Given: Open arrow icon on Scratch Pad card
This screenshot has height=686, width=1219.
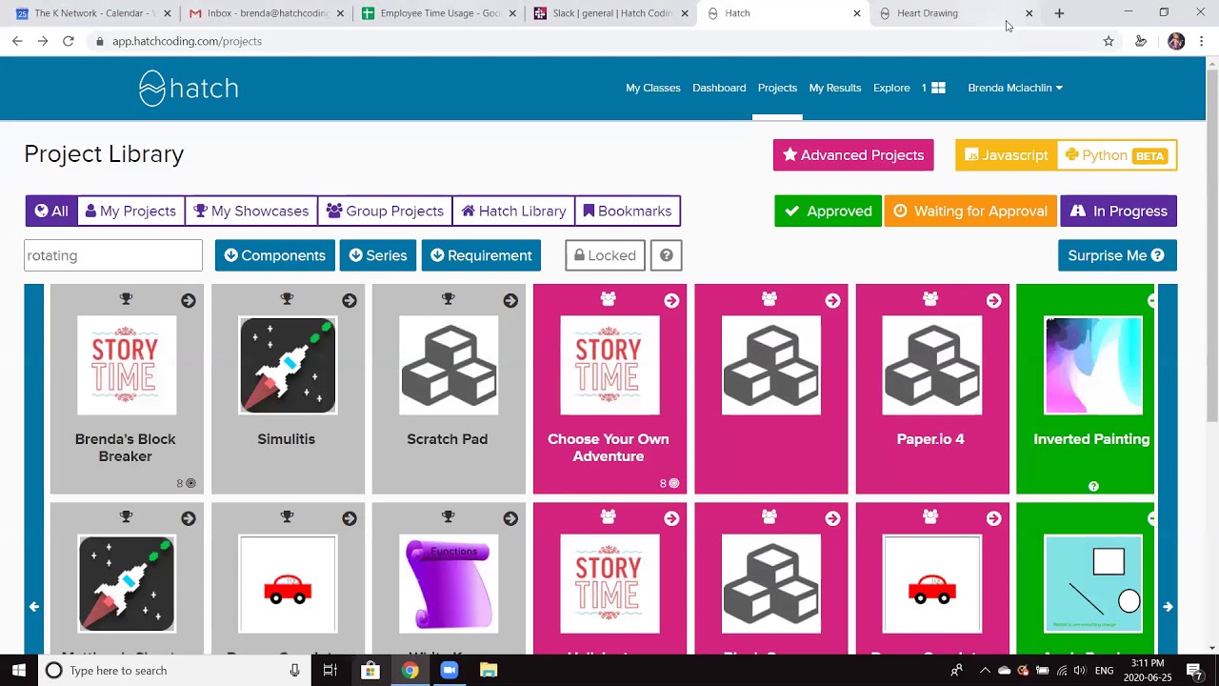Looking at the screenshot, I should pyautogui.click(x=510, y=300).
